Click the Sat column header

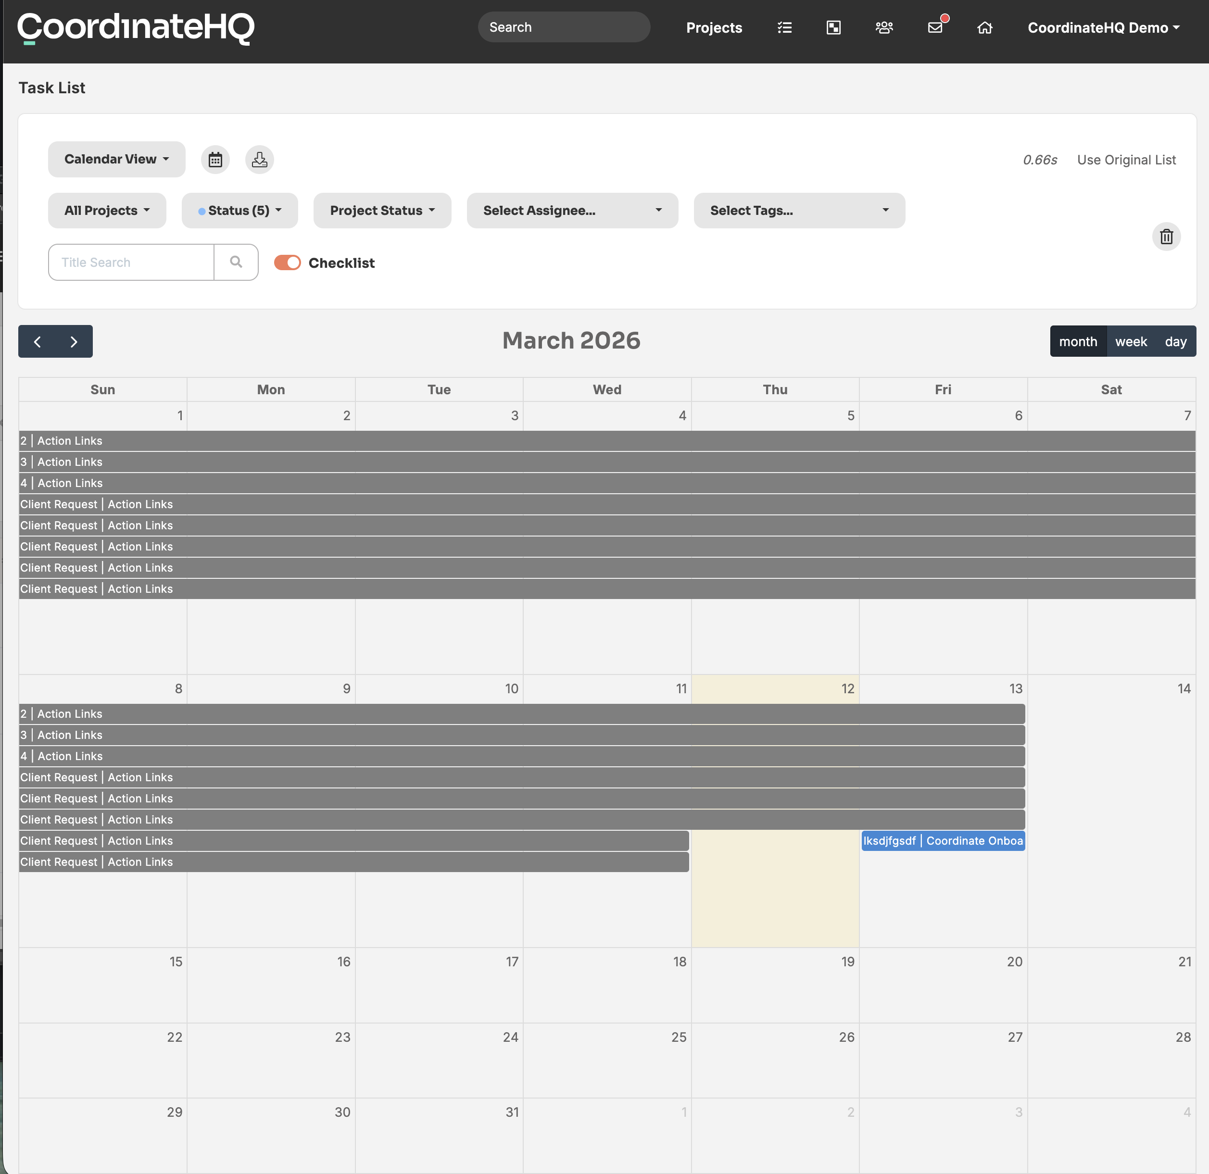click(1111, 390)
